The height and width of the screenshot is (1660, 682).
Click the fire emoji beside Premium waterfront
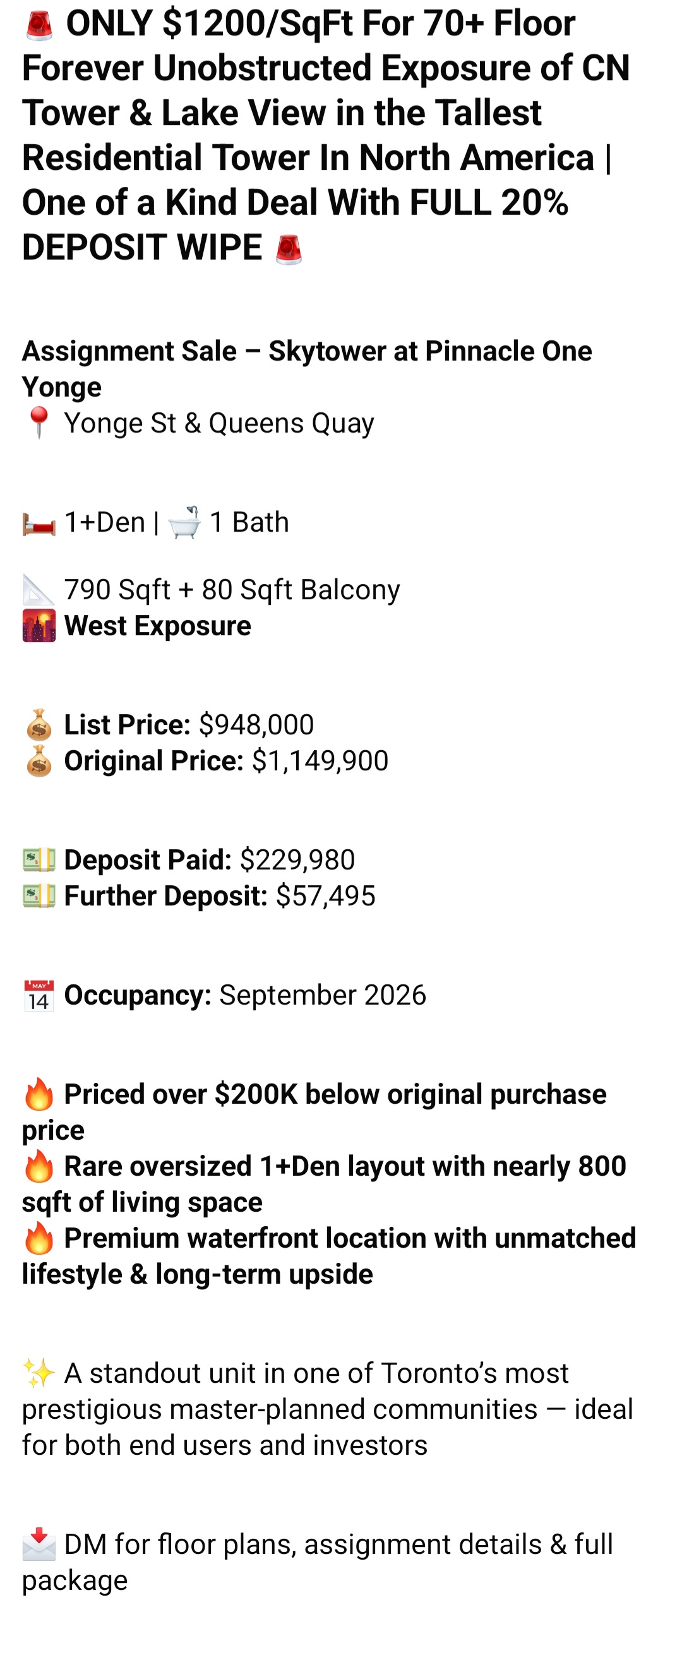point(39,1239)
